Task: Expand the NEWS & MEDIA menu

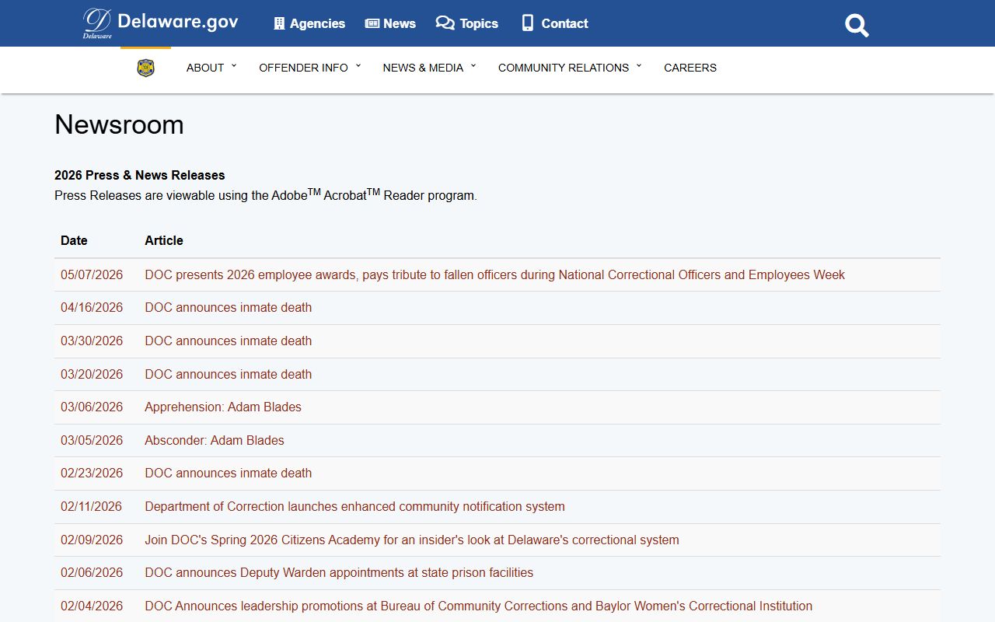Action: [x=429, y=68]
